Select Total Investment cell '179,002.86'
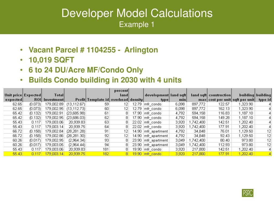 [53, 136]
